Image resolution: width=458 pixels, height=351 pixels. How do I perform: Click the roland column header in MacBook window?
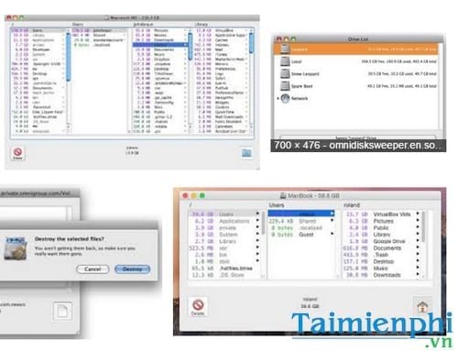pos(352,205)
